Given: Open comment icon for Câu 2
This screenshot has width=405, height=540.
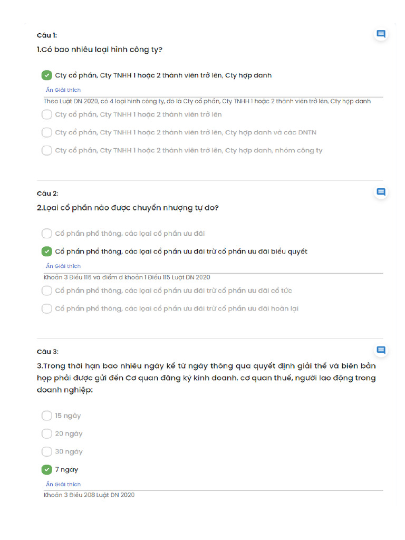Looking at the screenshot, I should coord(381,192).
